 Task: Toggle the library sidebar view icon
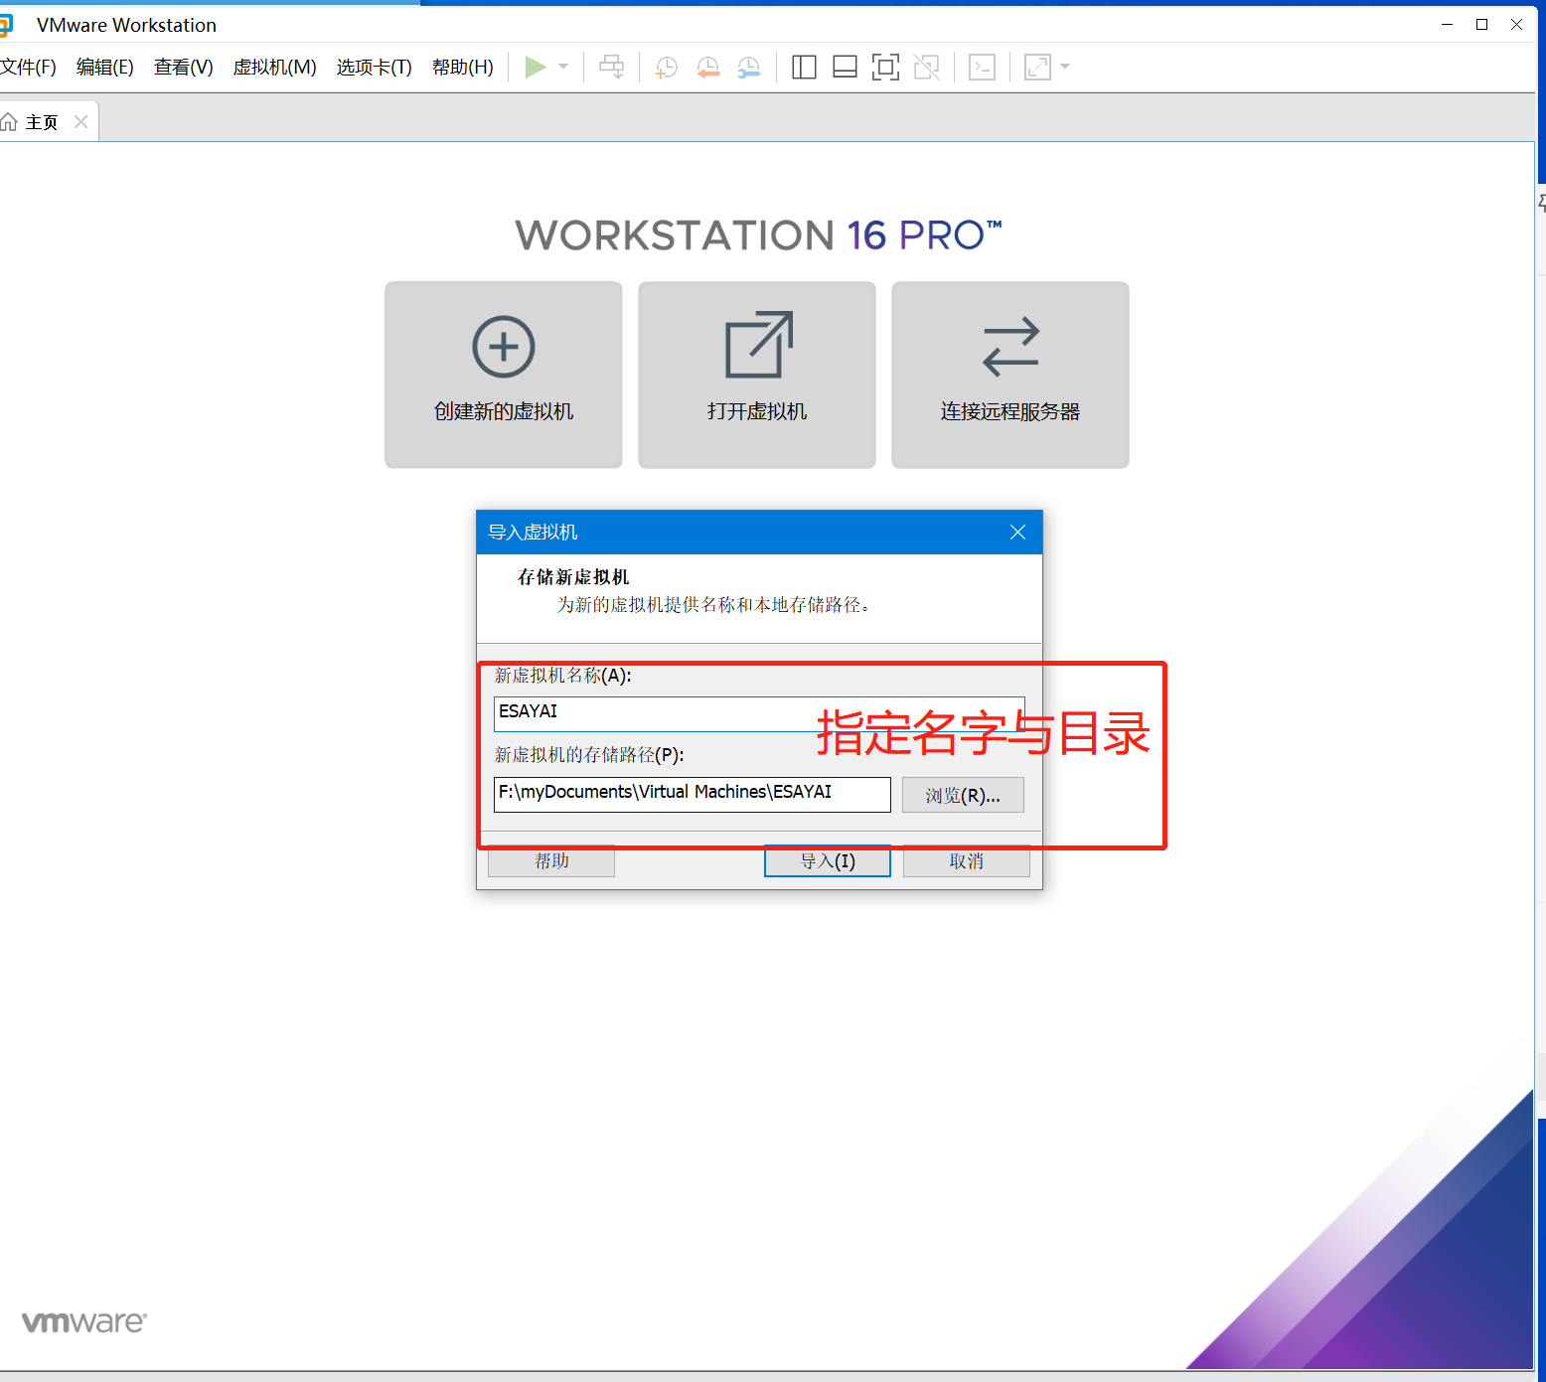pyautogui.click(x=804, y=67)
